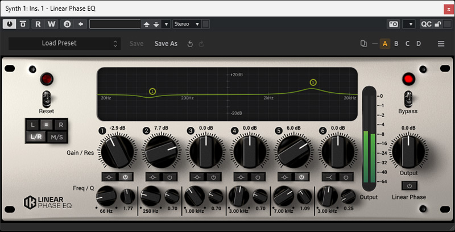Select the L/R channel mode button
Screen dimensions: 455x232
(34, 136)
